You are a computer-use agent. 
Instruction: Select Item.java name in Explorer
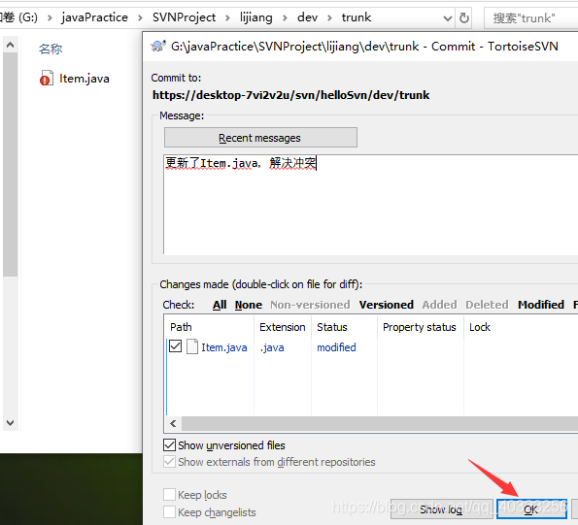[x=85, y=79]
